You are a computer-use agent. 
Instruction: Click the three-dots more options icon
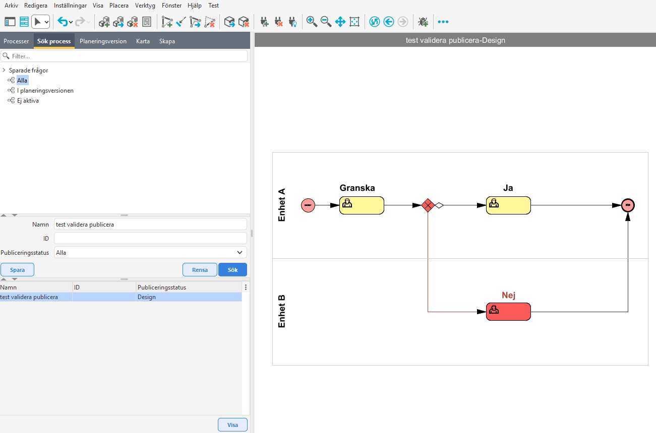(443, 22)
